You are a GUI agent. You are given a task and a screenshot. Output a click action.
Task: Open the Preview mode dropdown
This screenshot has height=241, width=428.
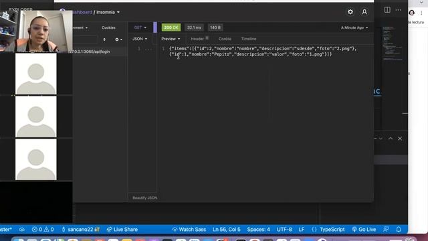[171, 39]
